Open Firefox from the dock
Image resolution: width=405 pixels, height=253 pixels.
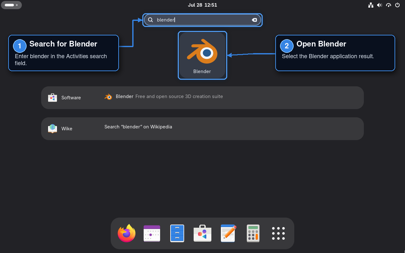coord(127,233)
